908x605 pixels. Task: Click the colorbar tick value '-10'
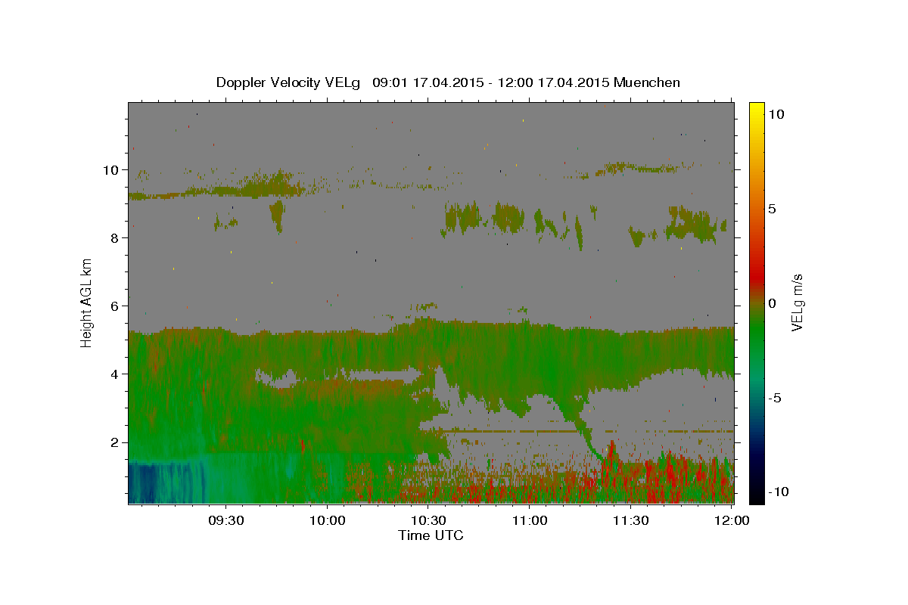pyautogui.click(x=777, y=492)
